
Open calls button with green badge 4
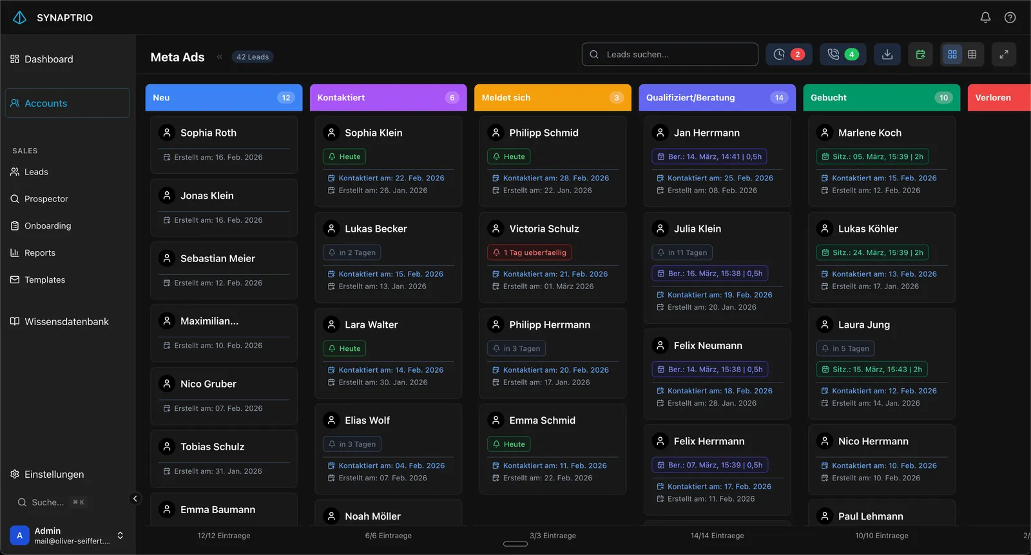[843, 55]
